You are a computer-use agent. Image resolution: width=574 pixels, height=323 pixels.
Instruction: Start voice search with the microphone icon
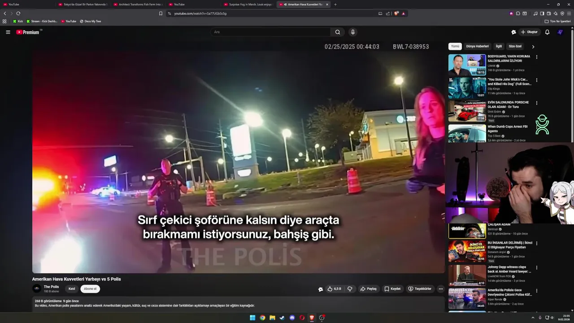353,32
